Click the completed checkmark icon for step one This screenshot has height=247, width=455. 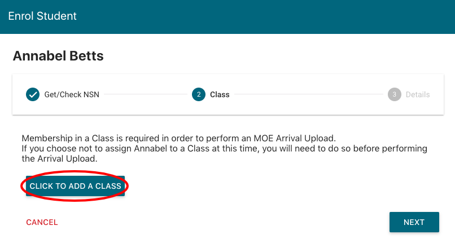point(33,94)
